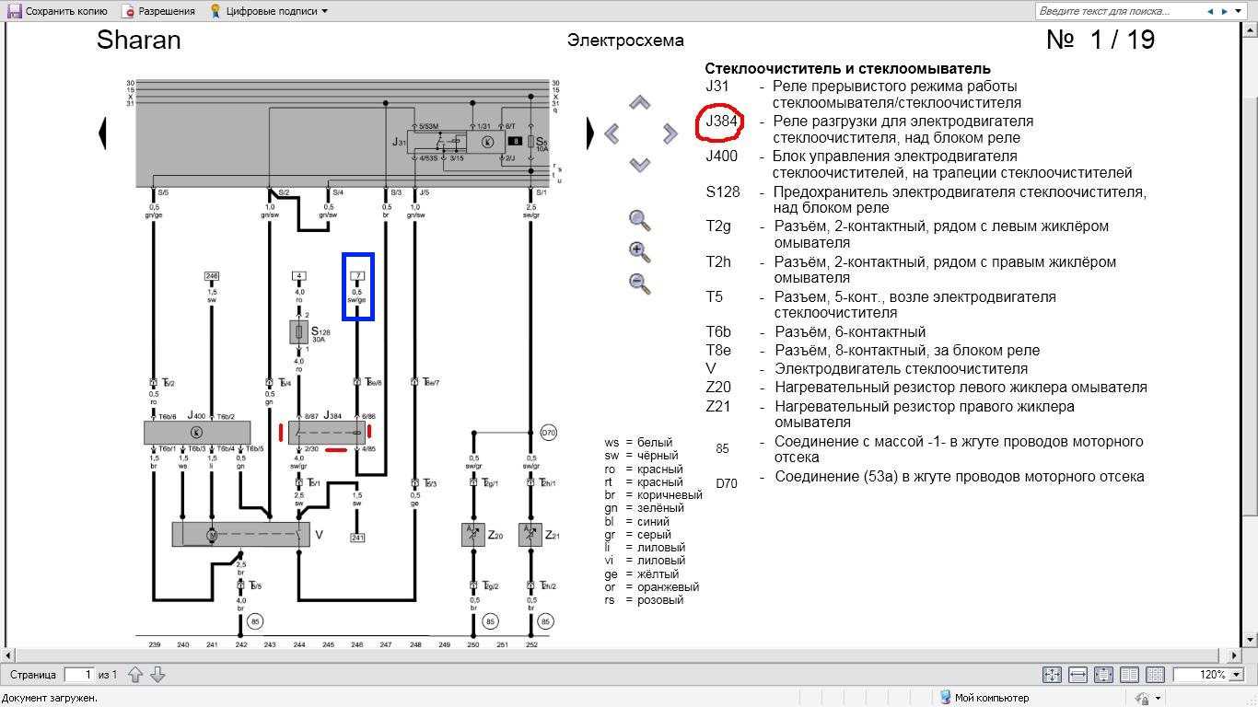The height and width of the screenshot is (707, 1258).
Task: Click reference box 246 in schematic
Action: tap(212, 276)
